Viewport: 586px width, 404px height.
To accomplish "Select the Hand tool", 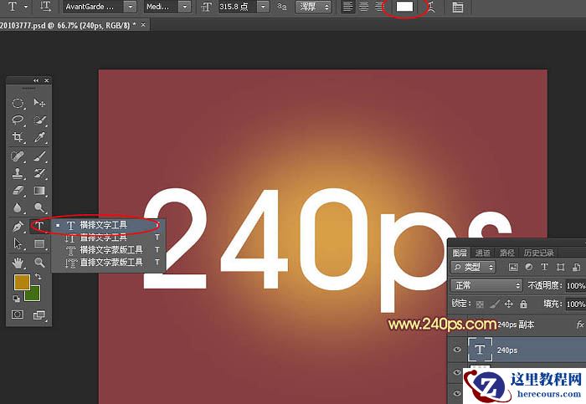I will tap(18, 263).
